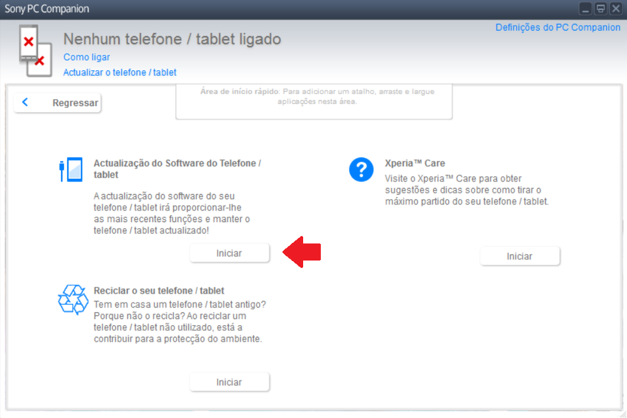The height and width of the screenshot is (418, 627).
Task: Click the red arrow pointing at Iniciar
Action: [302, 252]
